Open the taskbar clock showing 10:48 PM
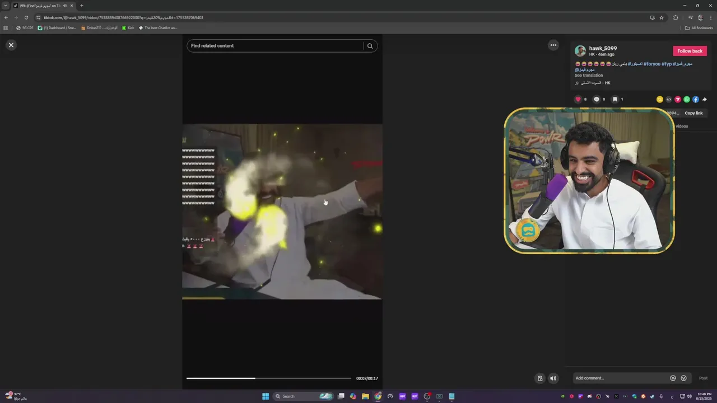The height and width of the screenshot is (403, 717). [x=705, y=396]
